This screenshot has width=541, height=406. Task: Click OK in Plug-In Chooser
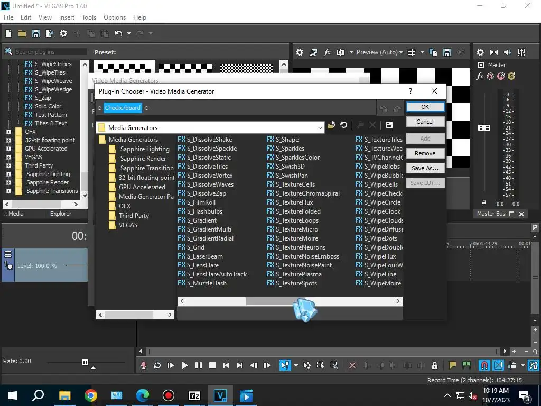425,107
